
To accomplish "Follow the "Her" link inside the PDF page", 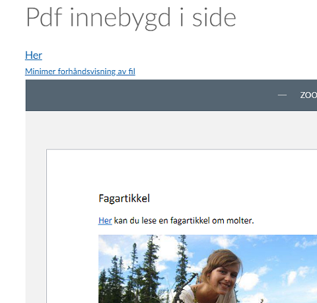I will coord(105,220).
